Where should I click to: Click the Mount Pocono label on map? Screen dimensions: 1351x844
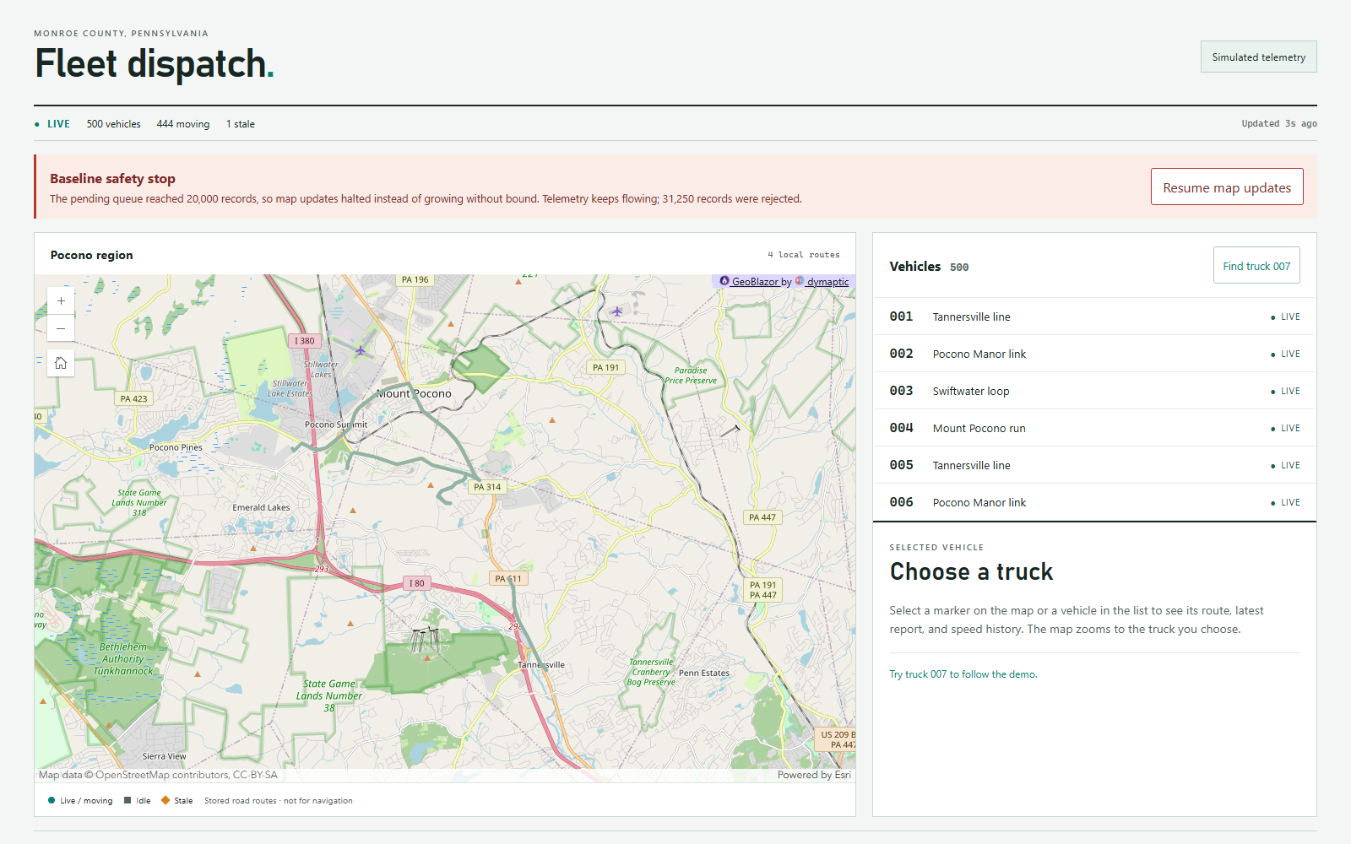pyautogui.click(x=414, y=393)
